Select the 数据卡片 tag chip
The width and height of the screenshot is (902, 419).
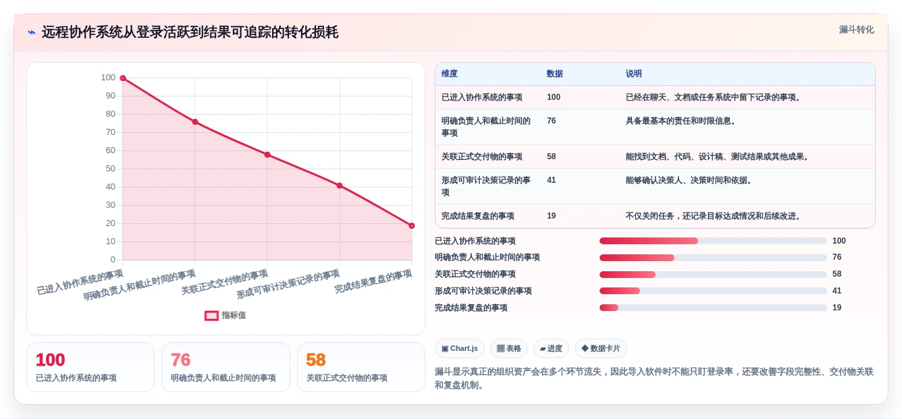[601, 349]
